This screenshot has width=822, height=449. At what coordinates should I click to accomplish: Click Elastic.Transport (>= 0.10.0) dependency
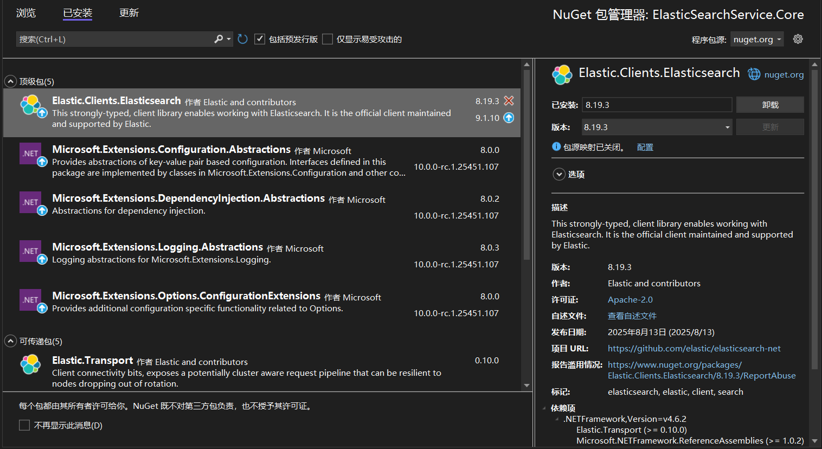pyautogui.click(x=632, y=429)
